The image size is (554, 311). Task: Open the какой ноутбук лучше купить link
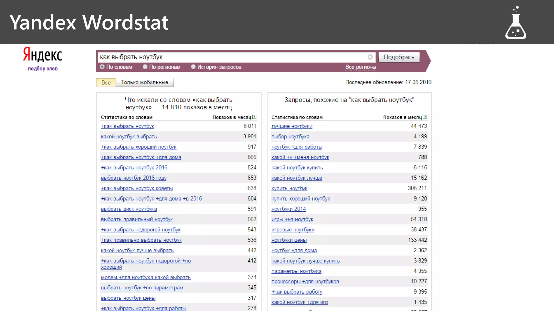[x=305, y=261]
